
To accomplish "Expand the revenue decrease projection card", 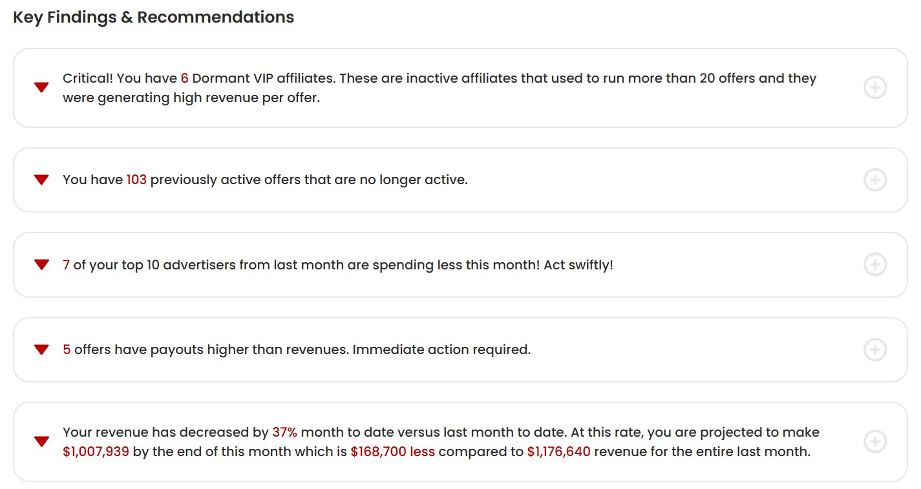I will pyautogui.click(x=875, y=441).
